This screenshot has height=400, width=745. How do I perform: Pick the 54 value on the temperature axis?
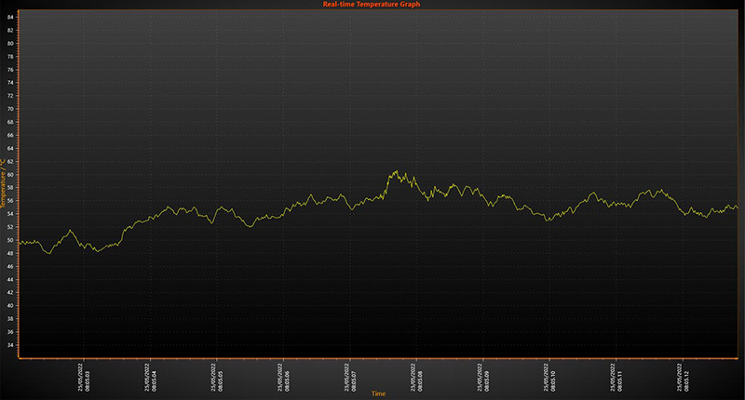[x=10, y=214]
